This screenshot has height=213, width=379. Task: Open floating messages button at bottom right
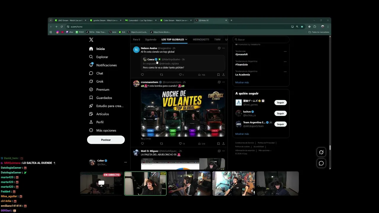coord(321,163)
